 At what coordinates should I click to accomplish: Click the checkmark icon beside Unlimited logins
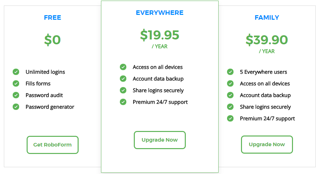pos(16,72)
